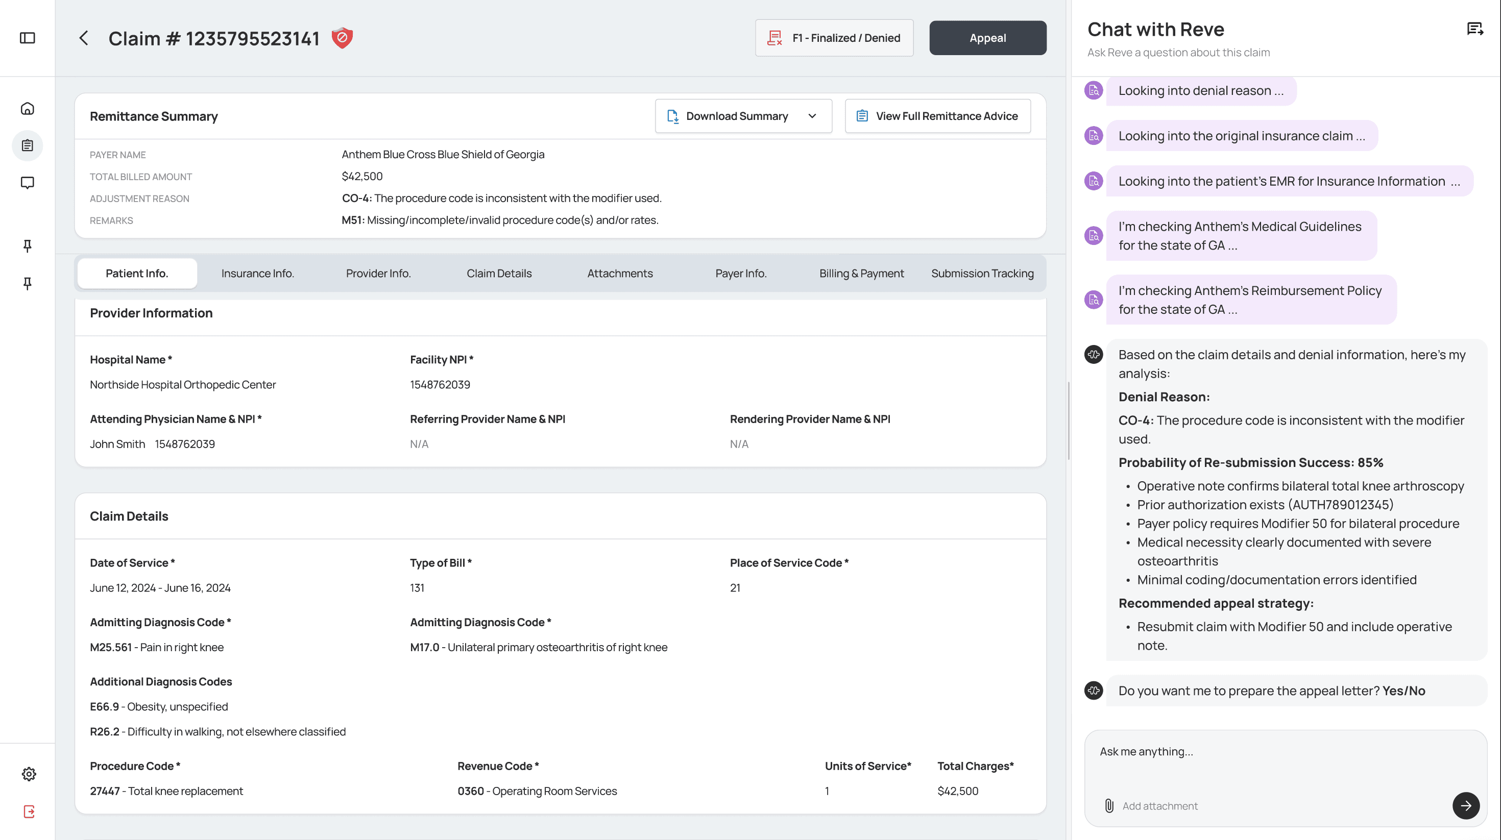The width and height of the screenshot is (1501, 840).
Task: Toggle the sidebar collapse icon
Action: coord(28,37)
